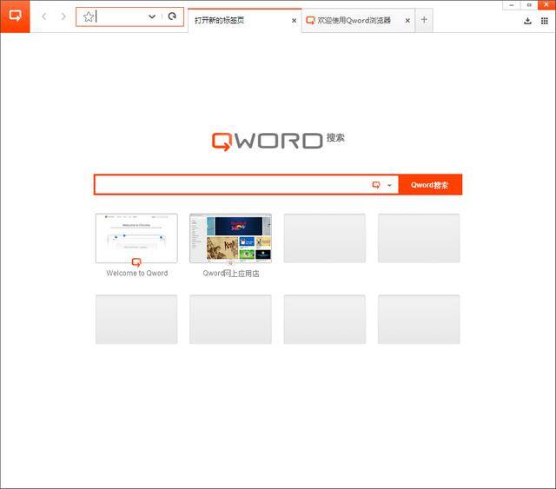Open the Welcome to Qword thumbnail
The image size is (556, 489).
coord(136,238)
